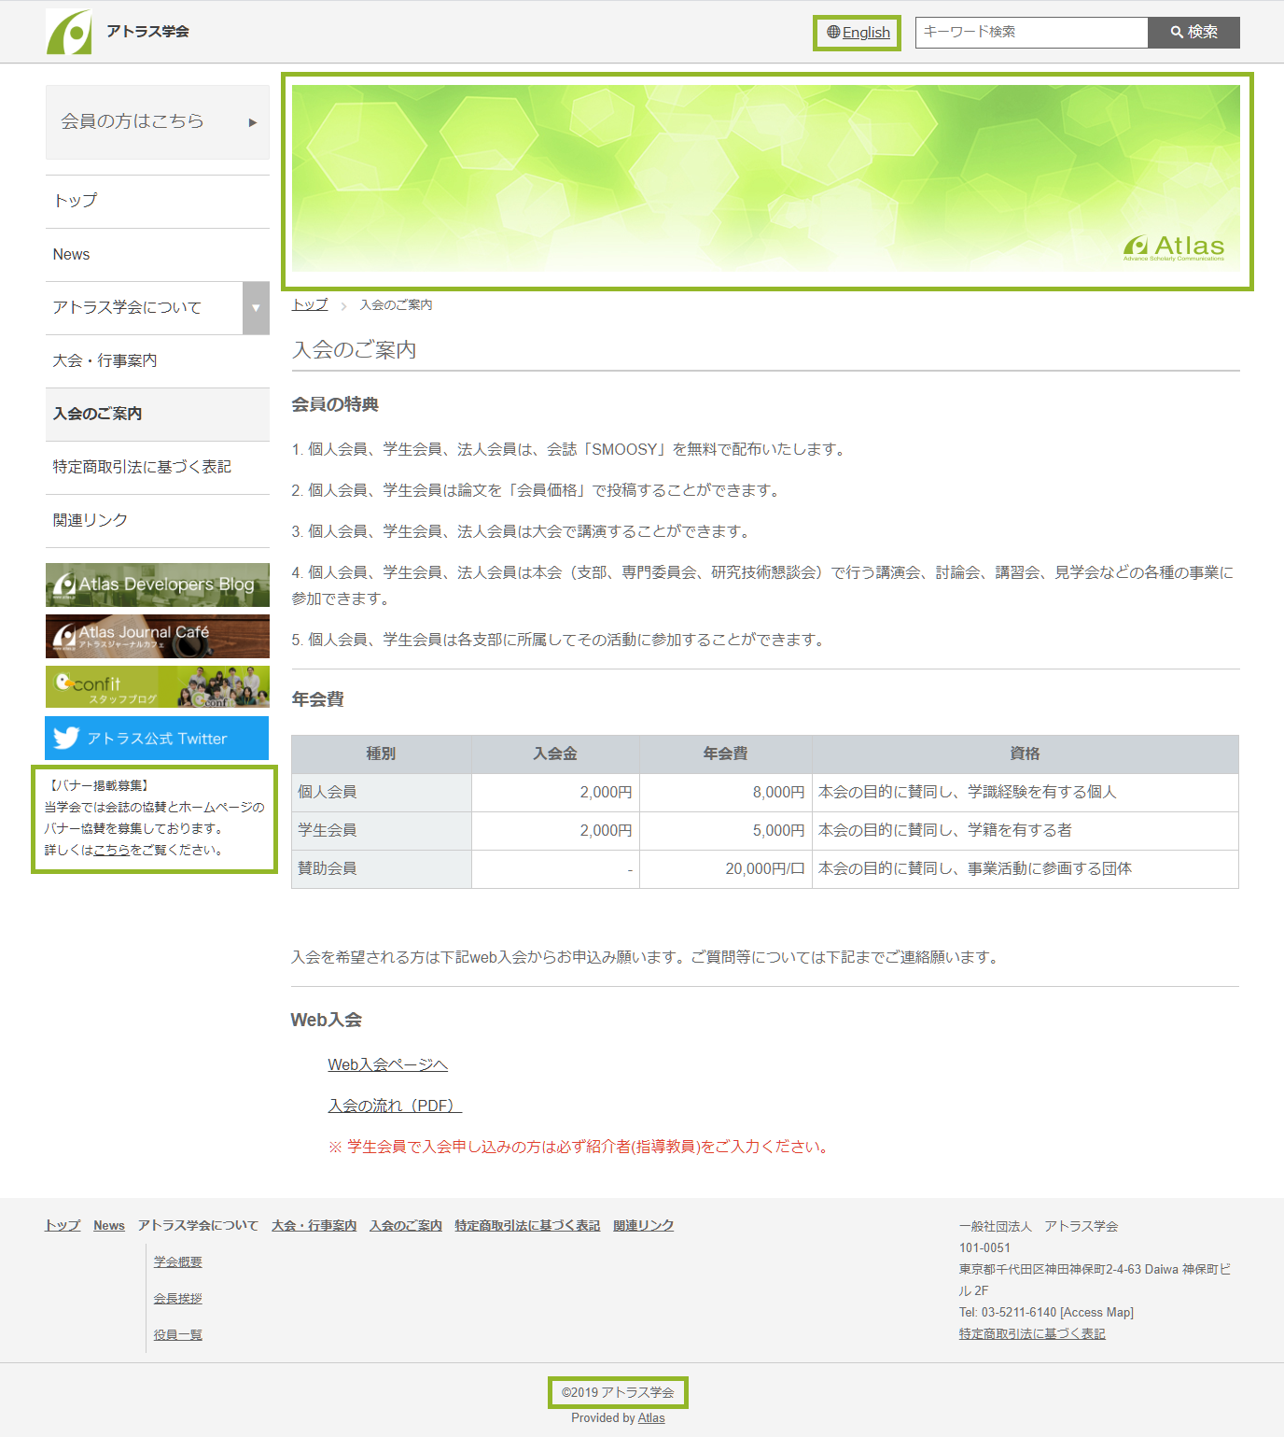This screenshot has height=1437, width=1284.
Task: Open the Confit staff blog banner
Action: [x=157, y=686]
